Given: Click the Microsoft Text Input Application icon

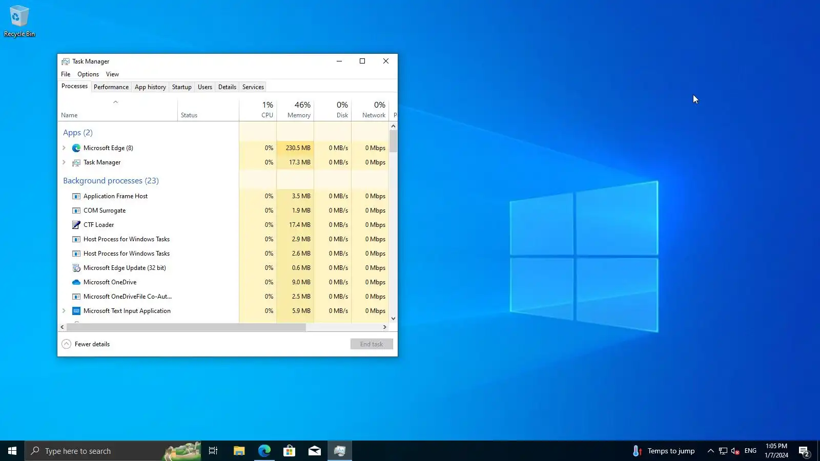Looking at the screenshot, I should tap(76, 311).
